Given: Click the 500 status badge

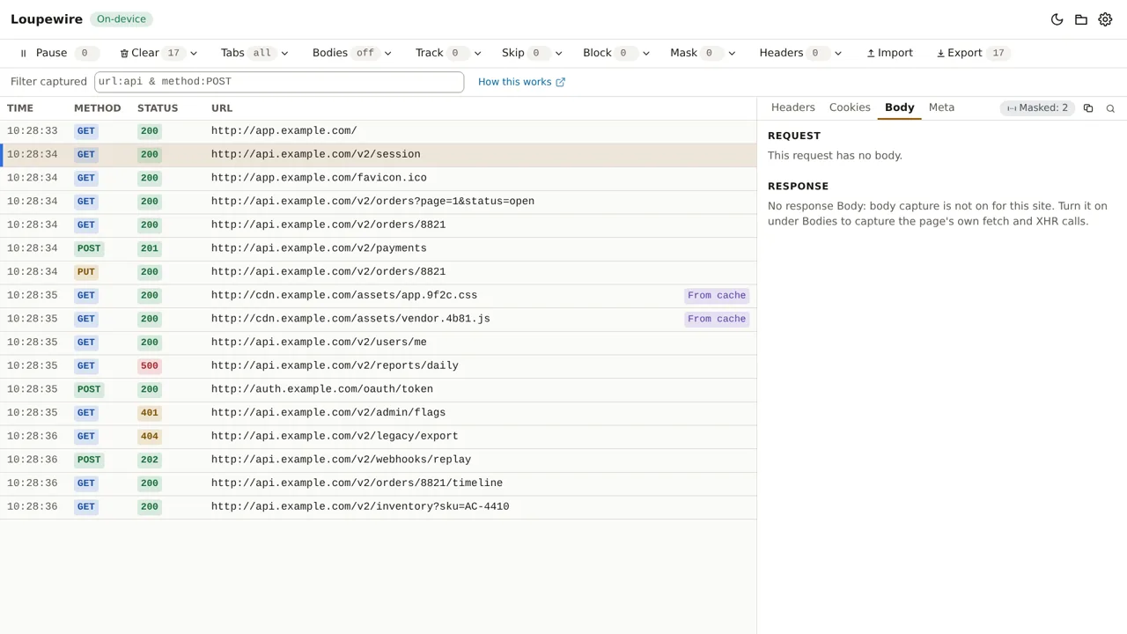Looking at the screenshot, I should coord(150,366).
